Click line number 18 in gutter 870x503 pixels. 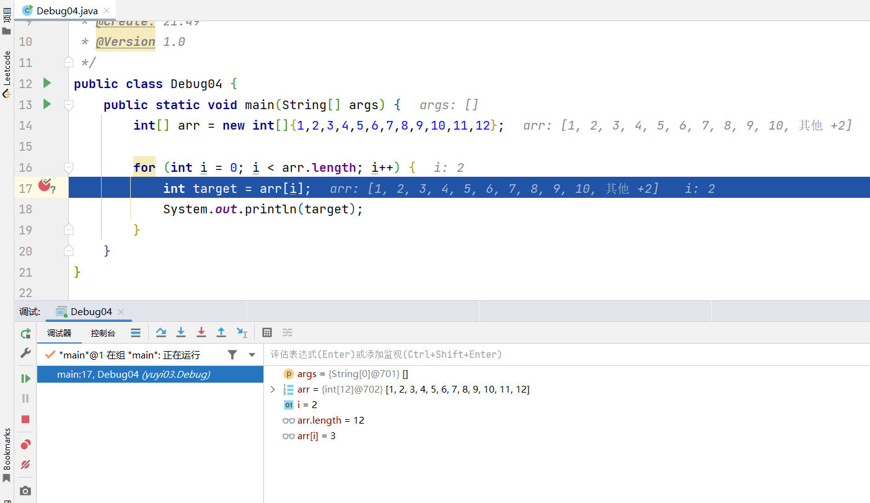(25, 209)
